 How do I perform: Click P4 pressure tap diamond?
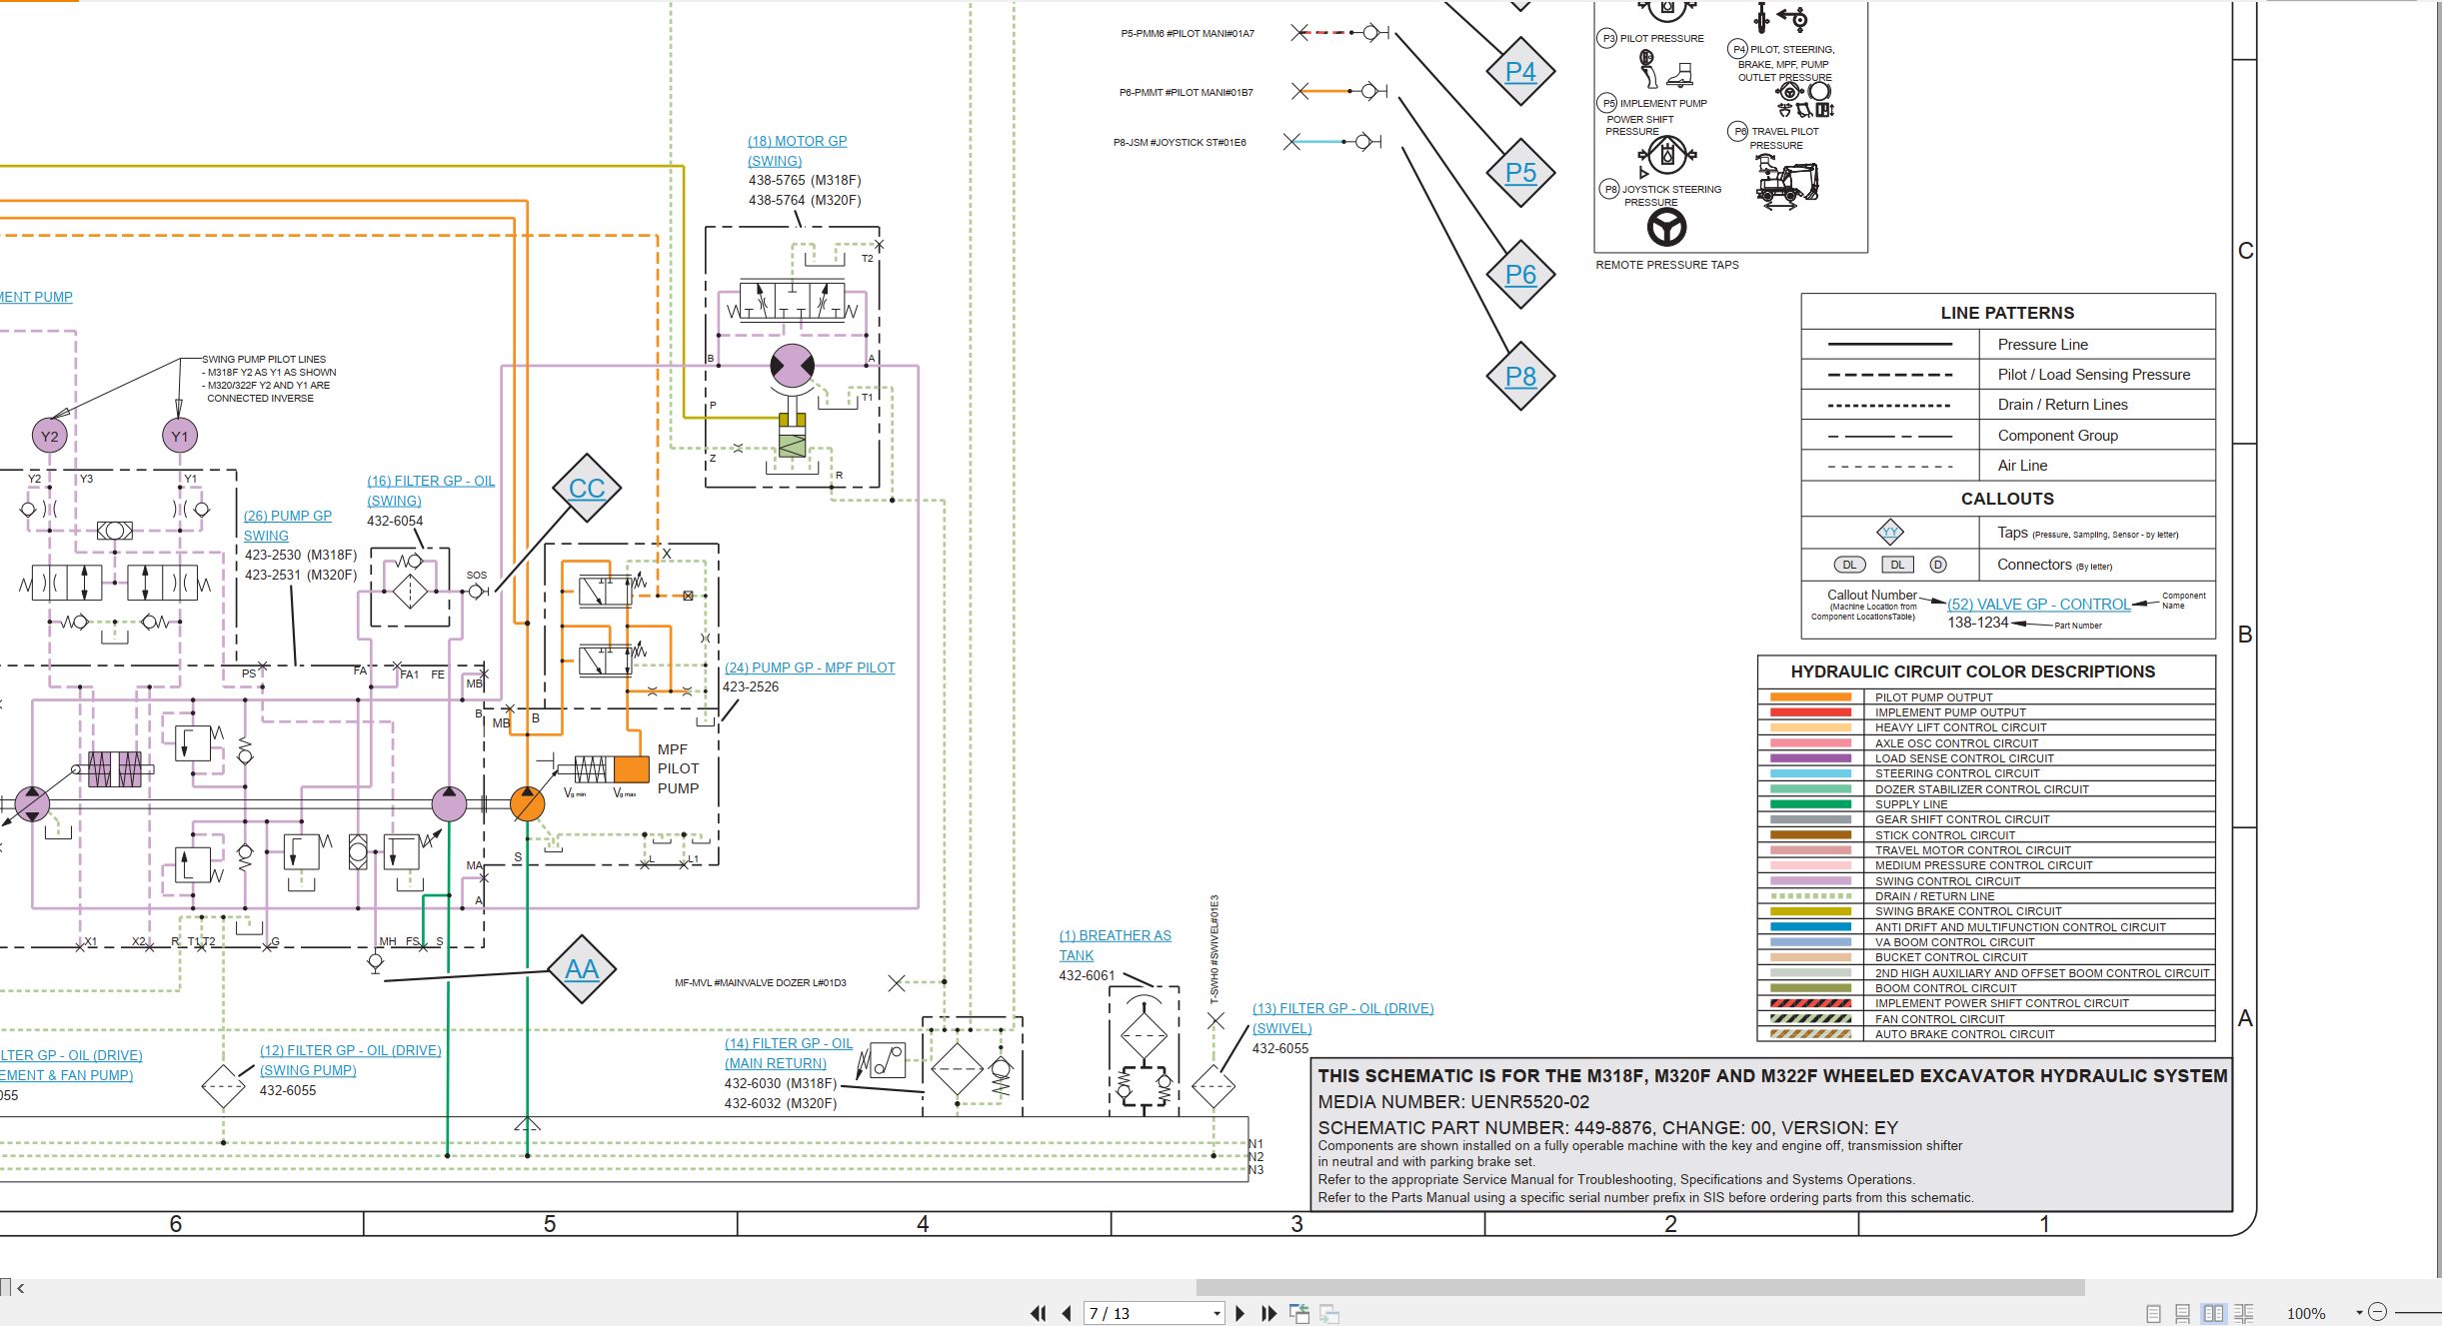[x=1520, y=71]
